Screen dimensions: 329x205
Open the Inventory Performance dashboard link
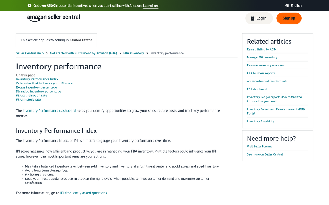point(49,110)
